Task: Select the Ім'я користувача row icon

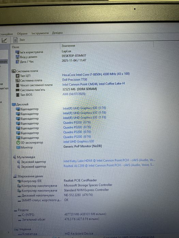Action: tap(17, 52)
